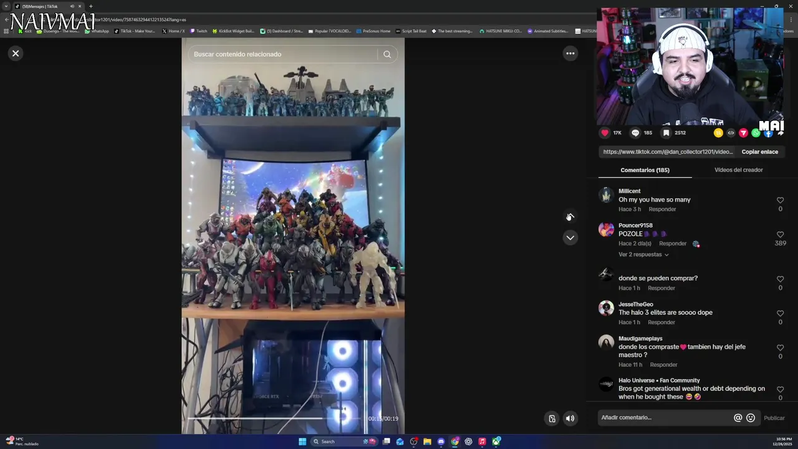Reply to JesseTheGeo's comment
The height and width of the screenshot is (449, 798).
click(x=661, y=322)
